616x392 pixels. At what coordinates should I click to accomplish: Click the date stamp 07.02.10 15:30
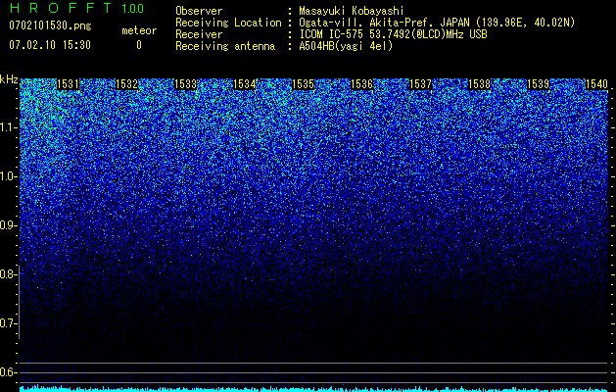pyautogui.click(x=50, y=45)
